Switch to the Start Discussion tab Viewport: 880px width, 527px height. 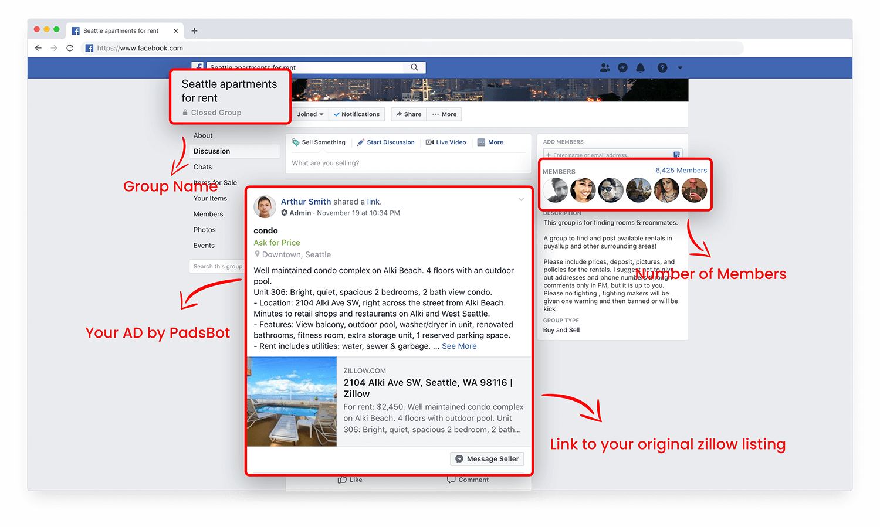coord(386,142)
